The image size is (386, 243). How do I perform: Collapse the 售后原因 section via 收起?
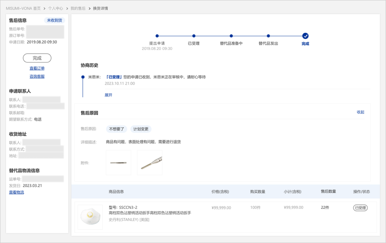click(x=360, y=112)
